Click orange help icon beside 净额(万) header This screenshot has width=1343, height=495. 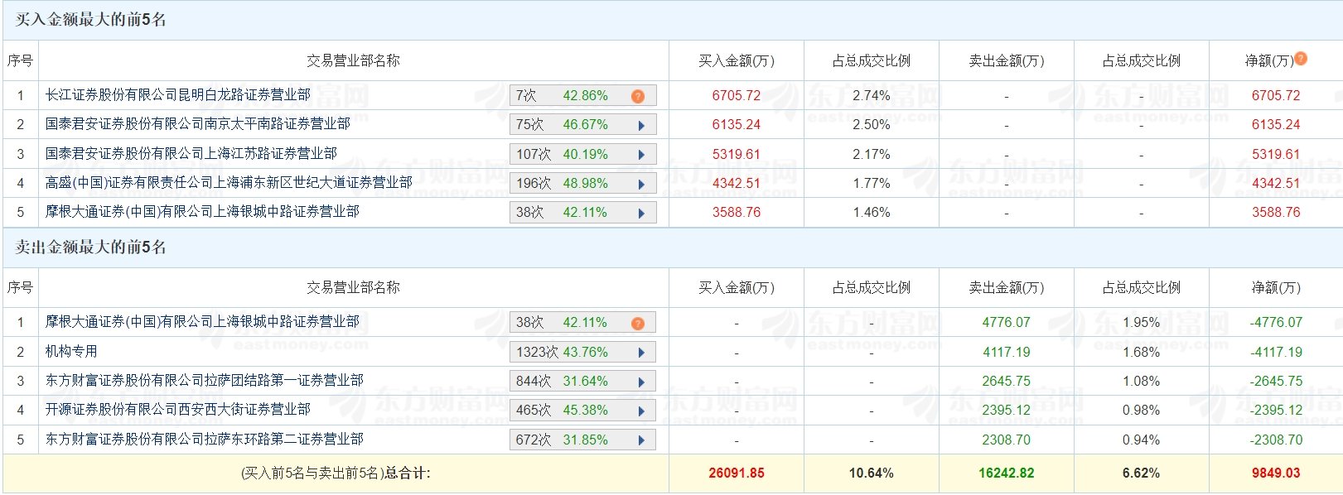click(x=1301, y=58)
